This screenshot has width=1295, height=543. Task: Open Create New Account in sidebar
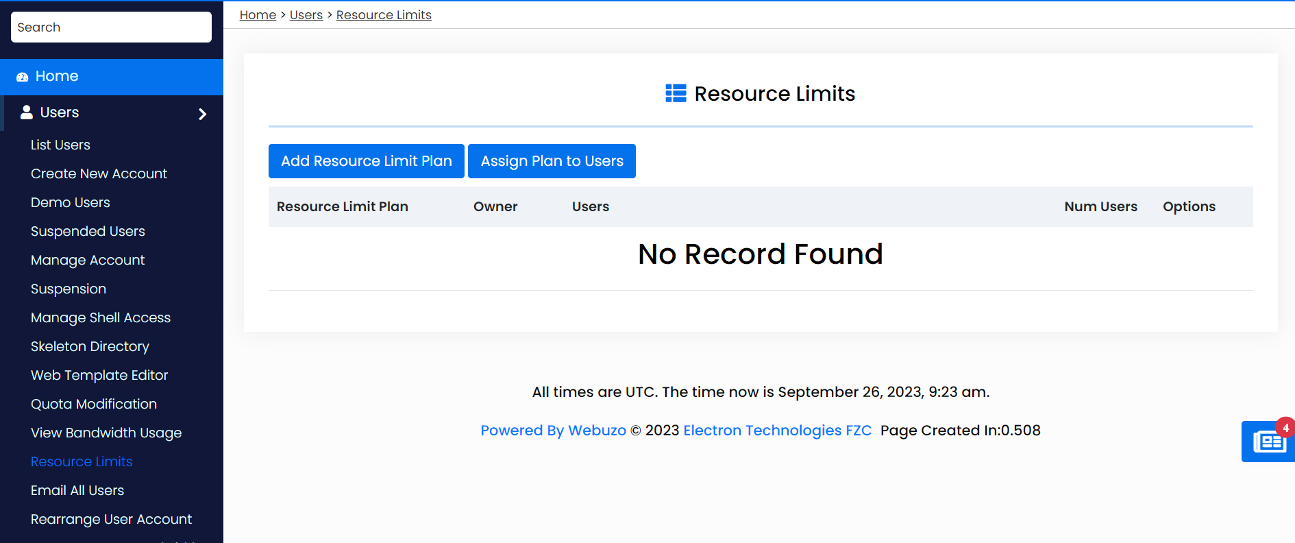point(99,173)
